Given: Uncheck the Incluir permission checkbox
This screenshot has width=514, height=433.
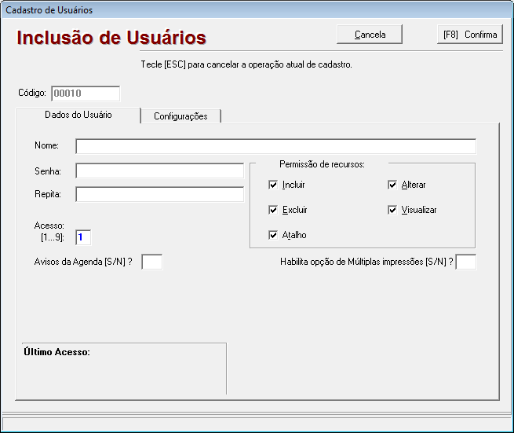Looking at the screenshot, I should click(273, 185).
